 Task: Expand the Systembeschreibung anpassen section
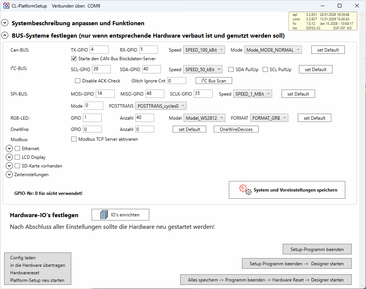5,23
